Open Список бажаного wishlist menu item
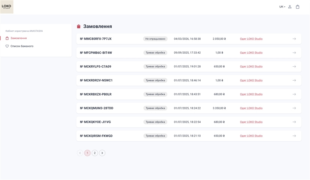 [x=22, y=46]
